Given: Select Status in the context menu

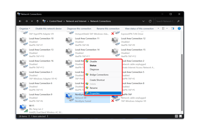Looking at the screenshot, I should pos(103,65).
